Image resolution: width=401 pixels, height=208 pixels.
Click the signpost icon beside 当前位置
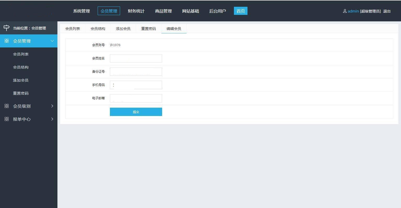(x=7, y=28)
